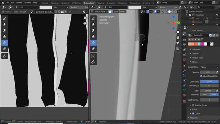This screenshot has width=220, height=124.
Task: Toggle the Collection exclude checkbox in the outliner
Action: [190, 15]
